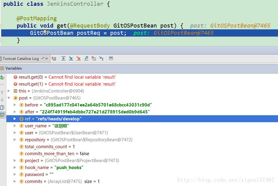Select the 'after' hash value row
This screenshot has width=278, height=186.
pos(142,112)
